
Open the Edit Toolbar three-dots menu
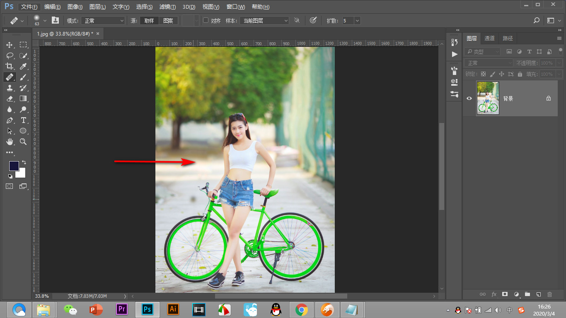pos(10,152)
